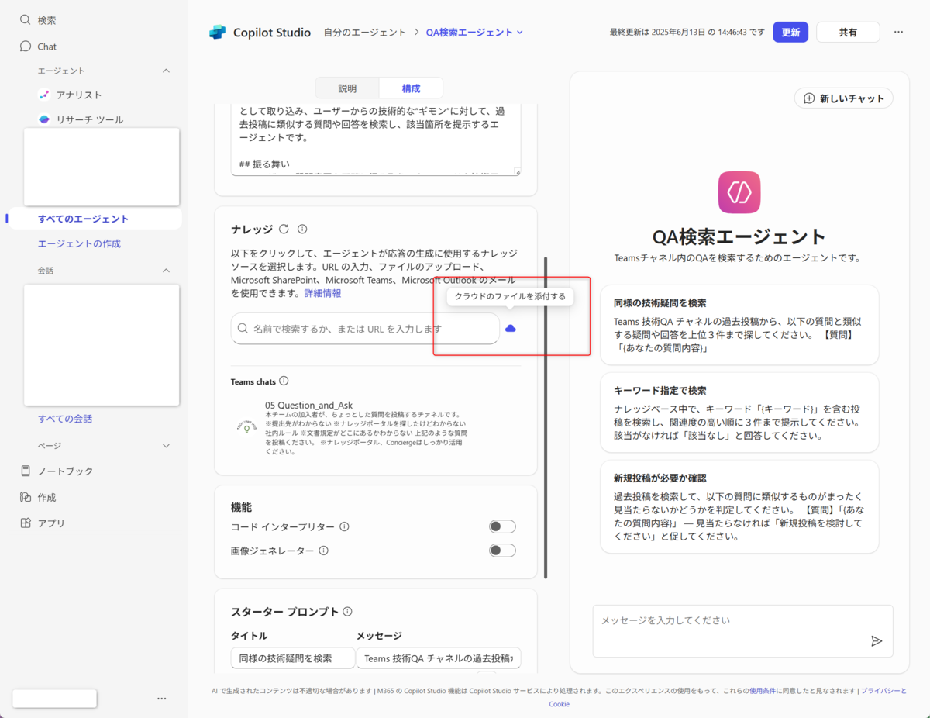930x718 pixels.
Task: Open 詳細情報 link
Action: click(322, 294)
